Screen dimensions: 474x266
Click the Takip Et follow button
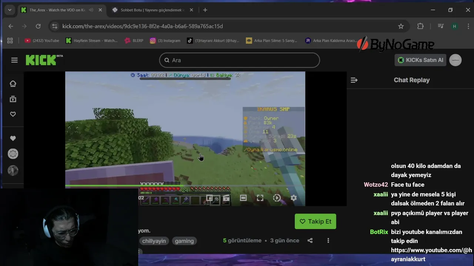click(316, 221)
